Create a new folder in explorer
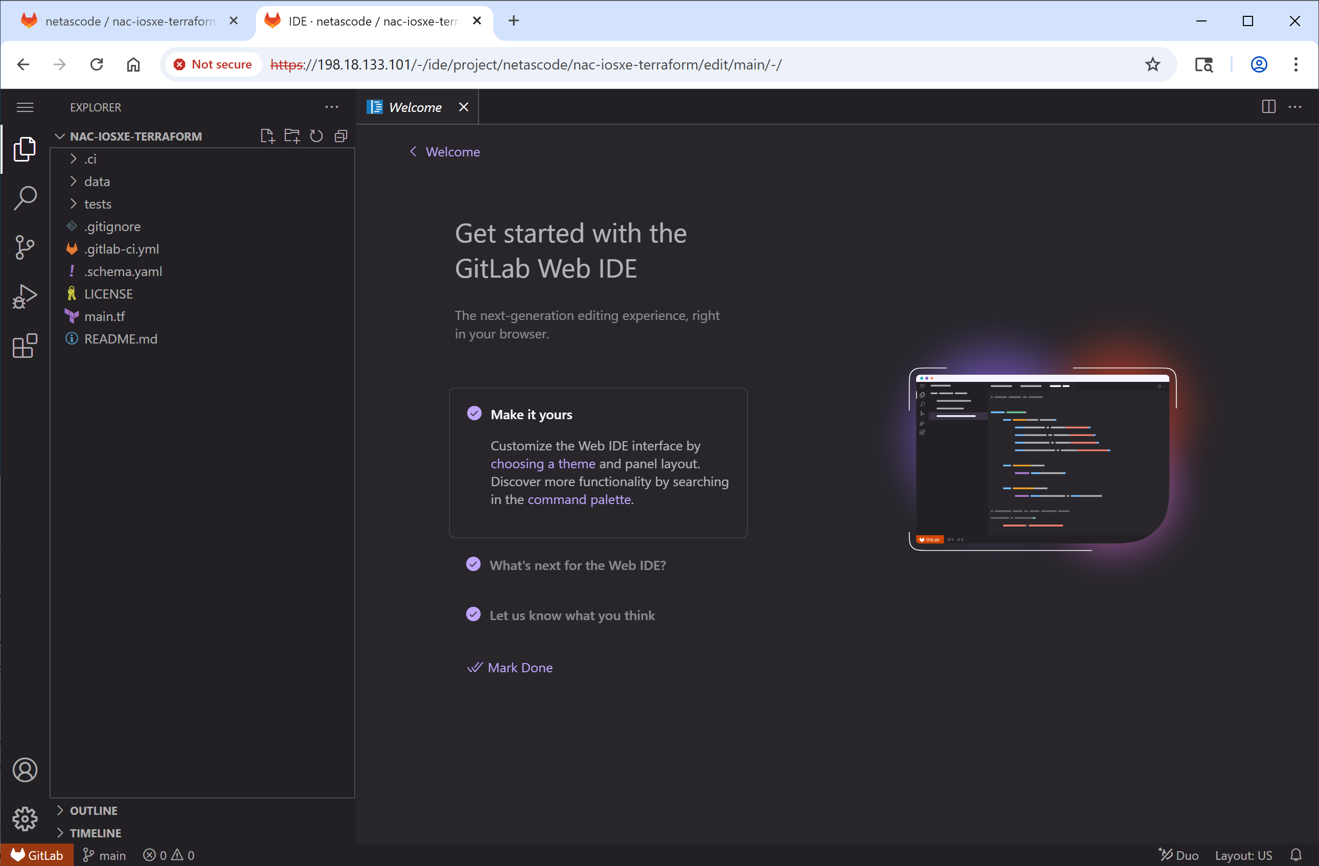The height and width of the screenshot is (866, 1319). tap(292, 136)
